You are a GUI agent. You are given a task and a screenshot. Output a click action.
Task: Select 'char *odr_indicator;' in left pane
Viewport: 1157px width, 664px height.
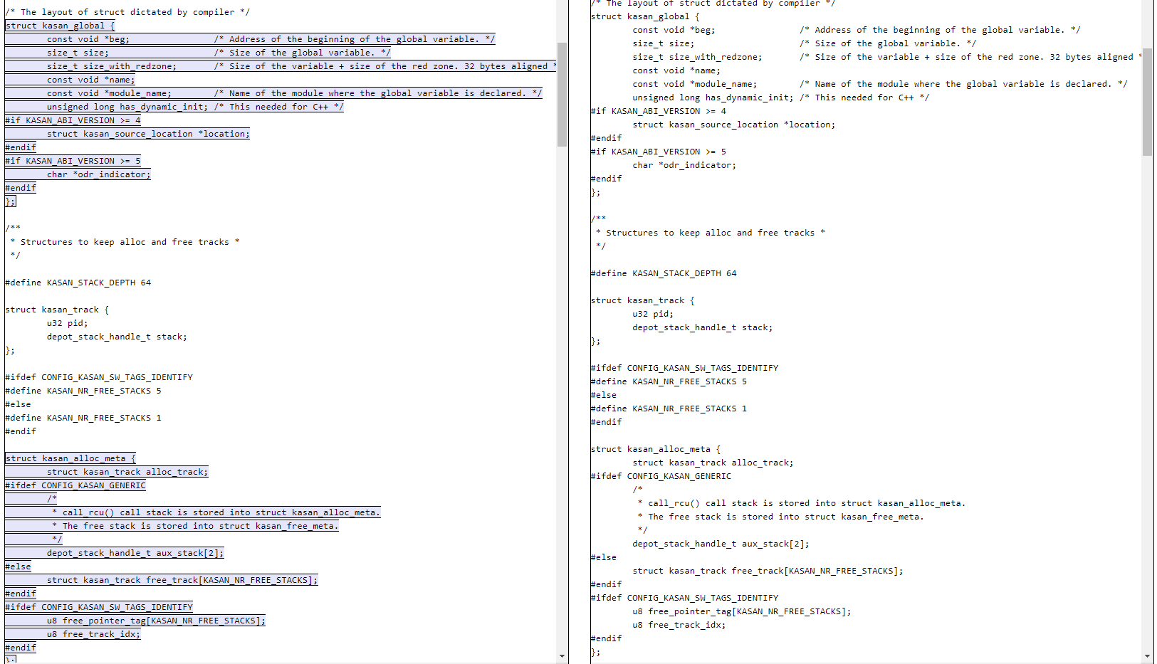point(99,174)
